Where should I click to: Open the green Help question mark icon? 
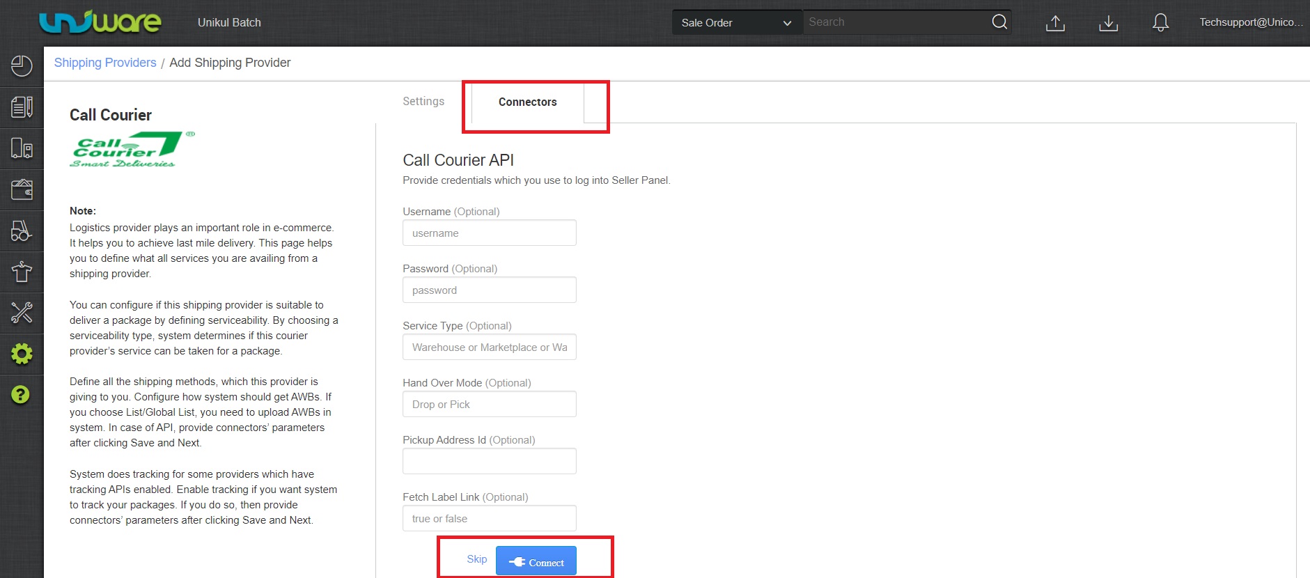pyautogui.click(x=21, y=395)
